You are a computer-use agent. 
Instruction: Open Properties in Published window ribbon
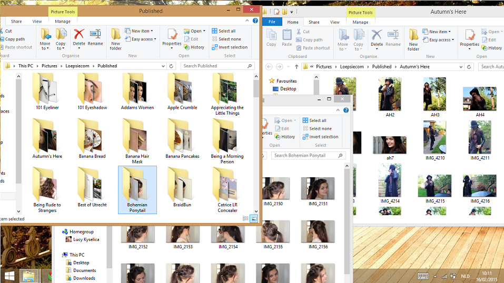coord(172,39)
